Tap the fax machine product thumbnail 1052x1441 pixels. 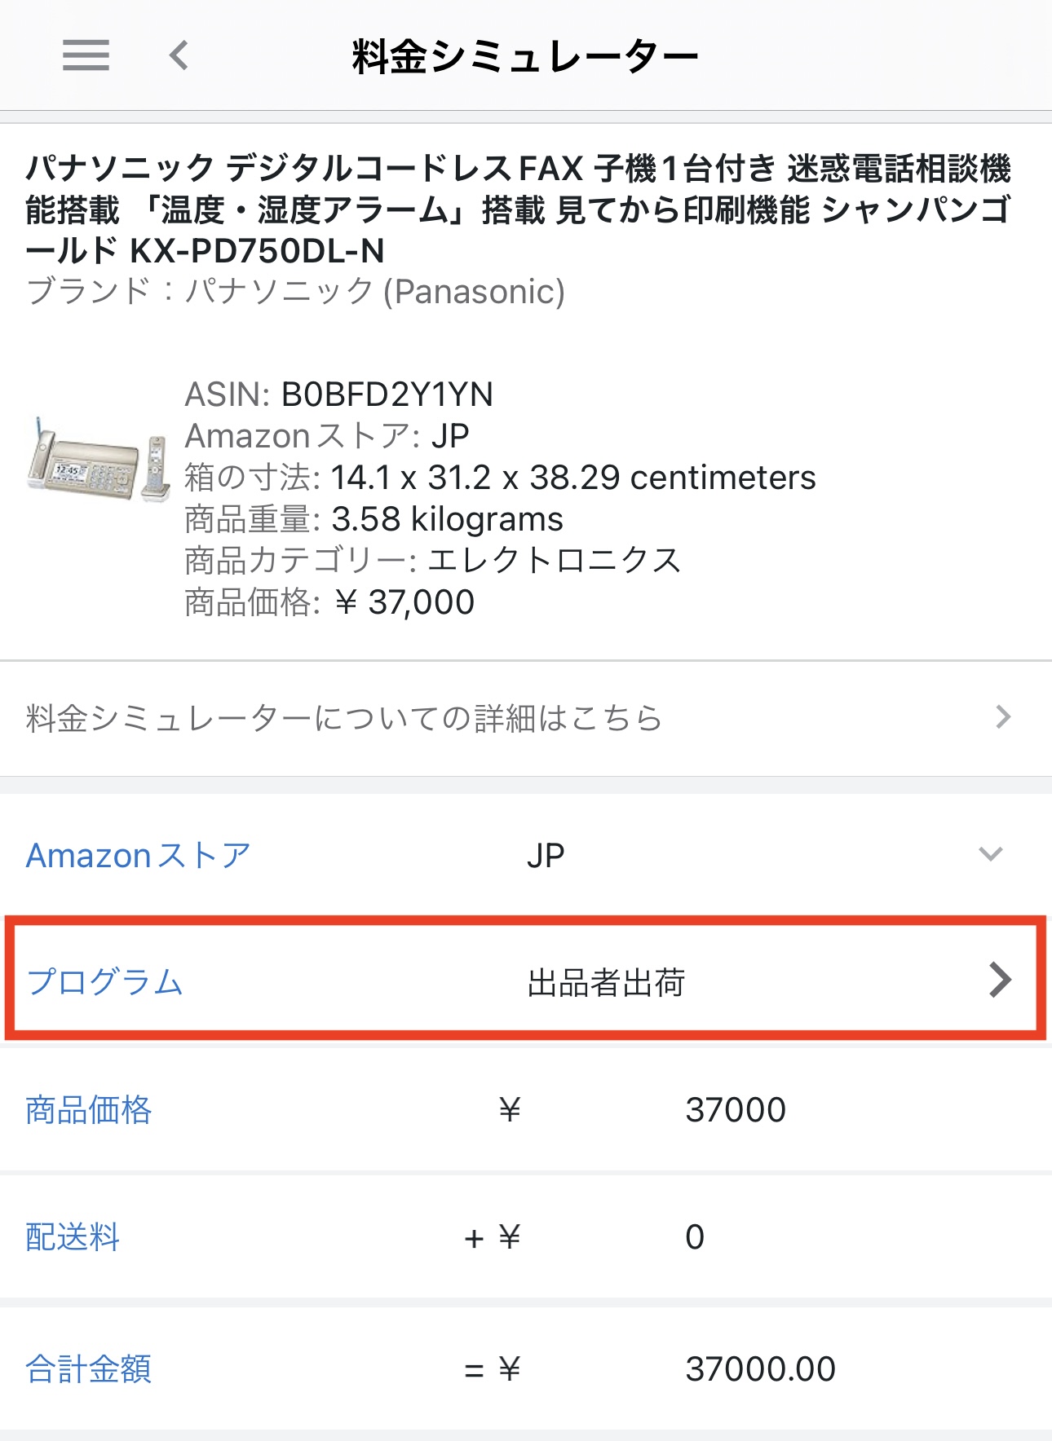pyautogui.click(x=99, y=459)
